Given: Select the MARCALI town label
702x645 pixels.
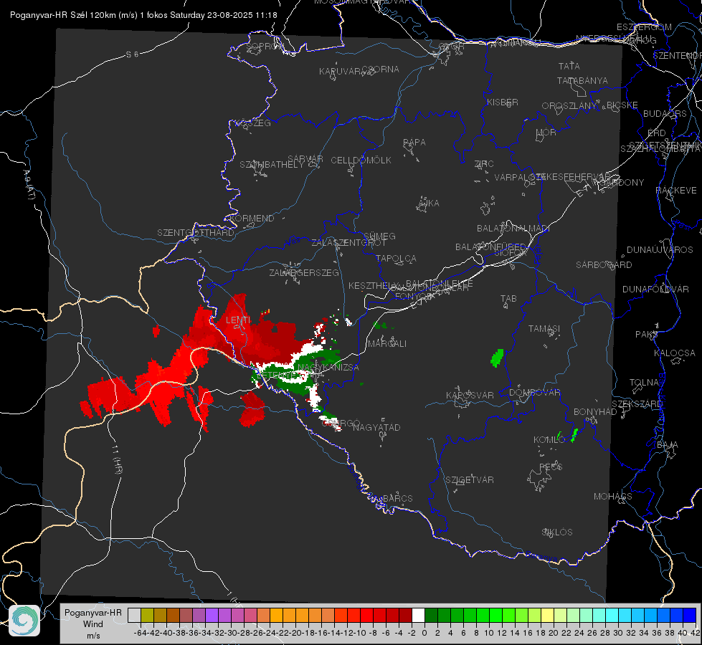Looking at the screenshot, I should click(x=387, y=343).
